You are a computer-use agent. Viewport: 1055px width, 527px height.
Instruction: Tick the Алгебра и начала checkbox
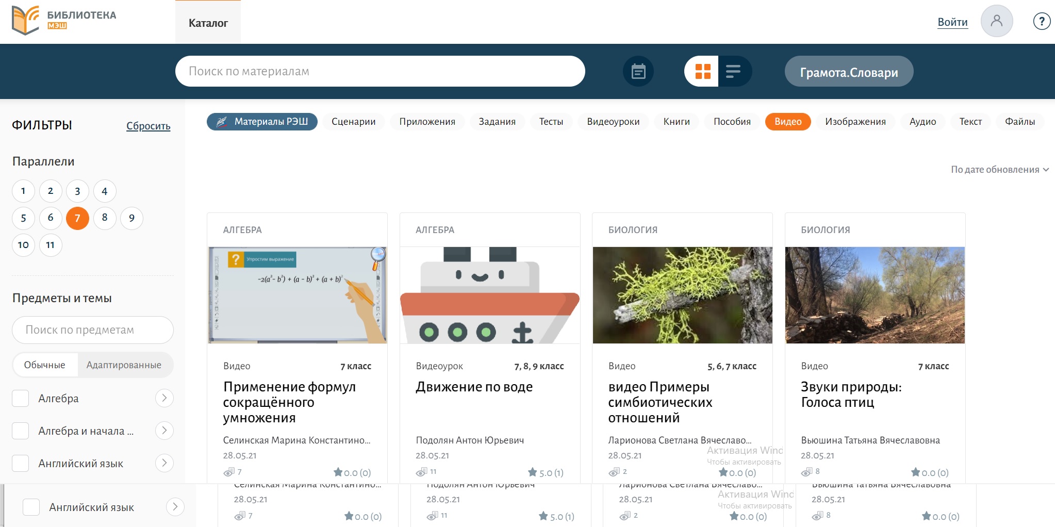21,431
